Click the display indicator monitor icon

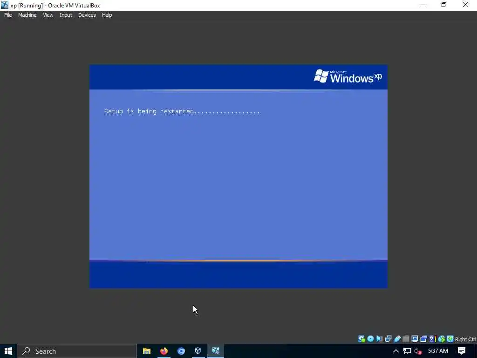pyautogui.click(x=415, y=339)
